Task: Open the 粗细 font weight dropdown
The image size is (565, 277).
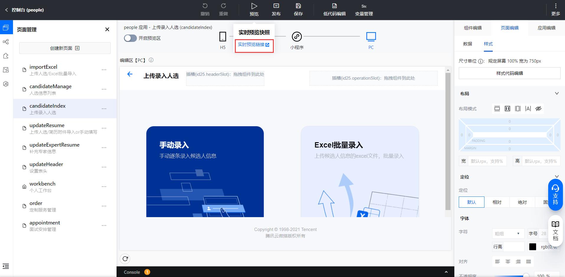Action: 508,233
